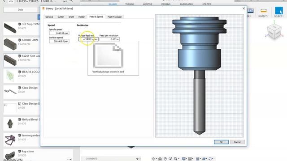Image resolution: width=287 pixels, height=161 pixels.
Task: Open the key chain file
Action: click(38, 155)
